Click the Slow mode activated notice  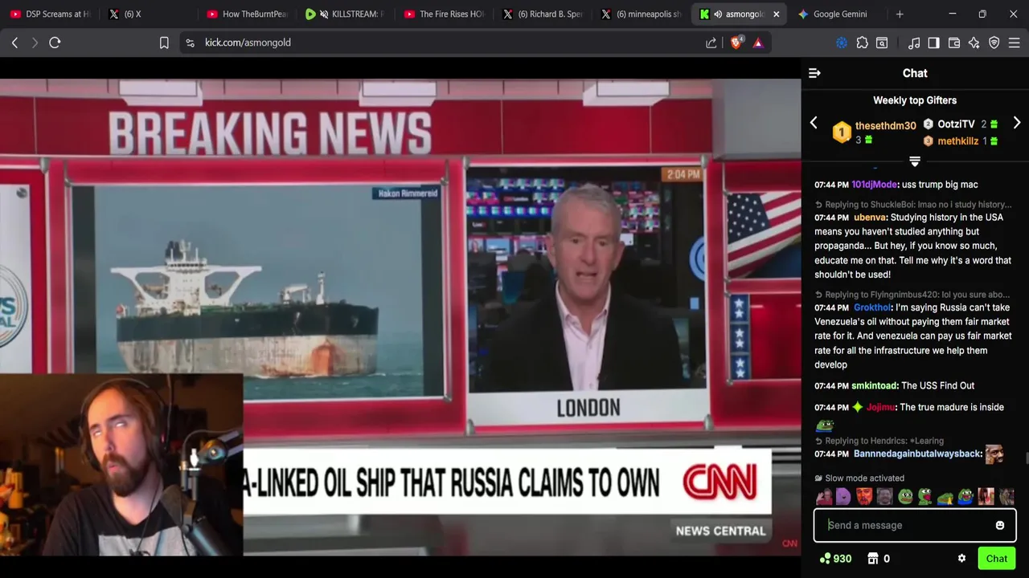click(x=859, y=478)
